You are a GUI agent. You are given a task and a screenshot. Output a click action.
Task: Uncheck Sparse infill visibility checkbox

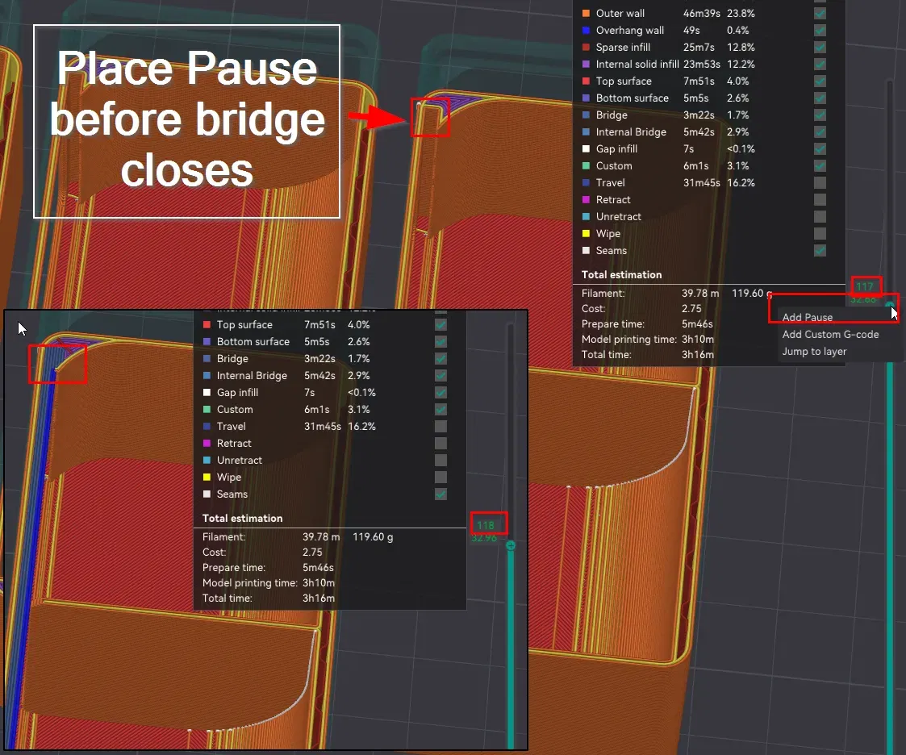point(820,48)
